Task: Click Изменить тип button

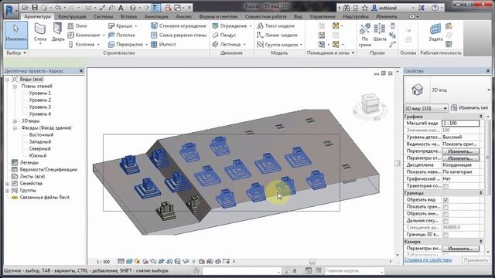Action: click(x=469, y=108)
